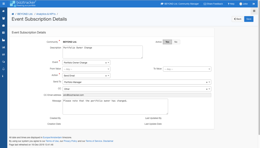The image size is (260, 148).
Task: Click Share Feedback in header
Action: coord(213,4)
